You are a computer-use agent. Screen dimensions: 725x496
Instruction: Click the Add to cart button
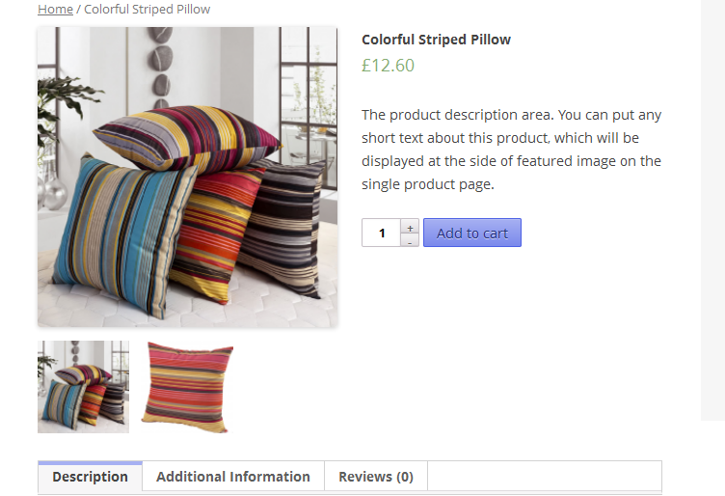tap(472, 233)
